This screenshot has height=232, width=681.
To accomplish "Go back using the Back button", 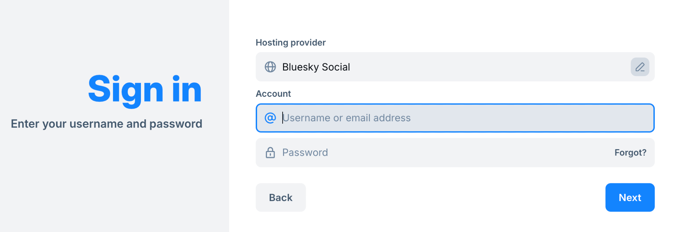I will (x=281, y=198).
